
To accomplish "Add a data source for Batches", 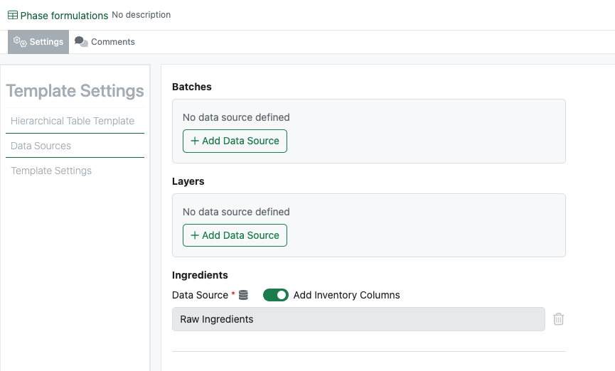I will 235,141.
